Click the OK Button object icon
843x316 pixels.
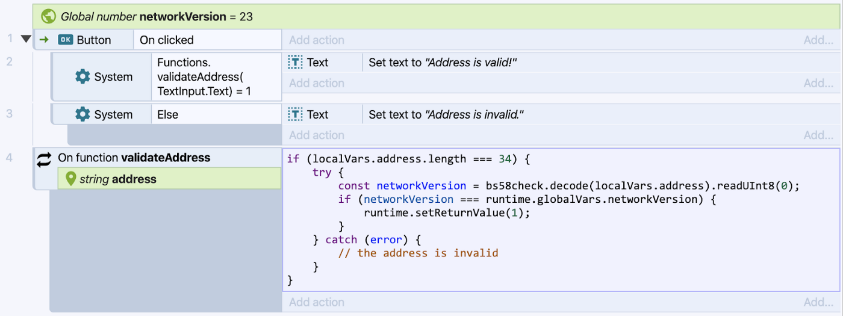click(x=65, y=40)
